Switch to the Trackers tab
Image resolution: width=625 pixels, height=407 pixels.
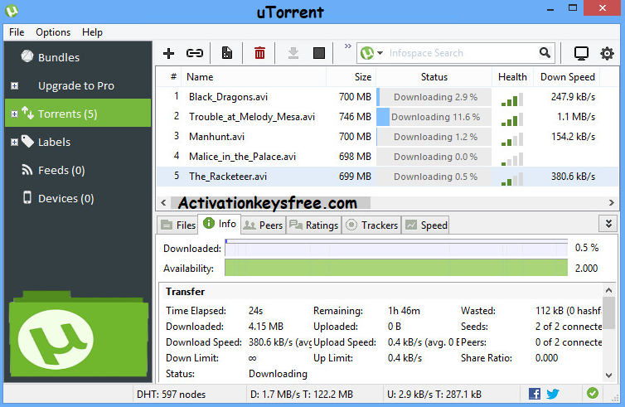click(371, 225)
